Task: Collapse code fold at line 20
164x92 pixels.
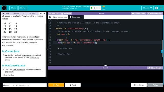Action: click(52, 29)
